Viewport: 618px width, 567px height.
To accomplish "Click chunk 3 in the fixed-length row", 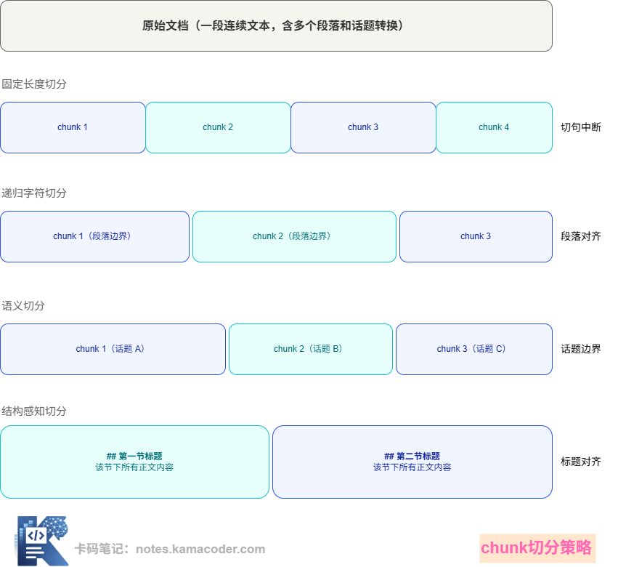I will click(363, 127).
